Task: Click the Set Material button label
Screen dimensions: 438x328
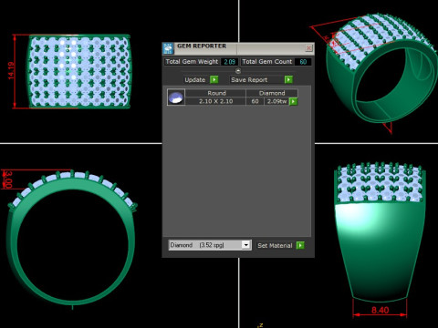Action: [275, 245]
